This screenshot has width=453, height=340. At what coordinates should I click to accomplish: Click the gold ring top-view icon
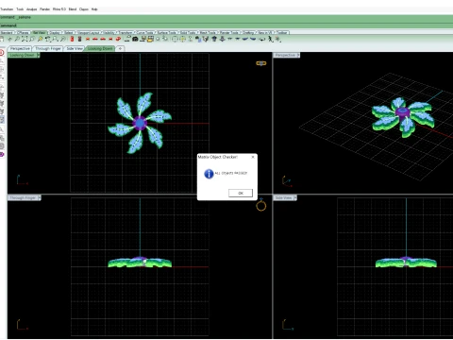pos(261,63)
